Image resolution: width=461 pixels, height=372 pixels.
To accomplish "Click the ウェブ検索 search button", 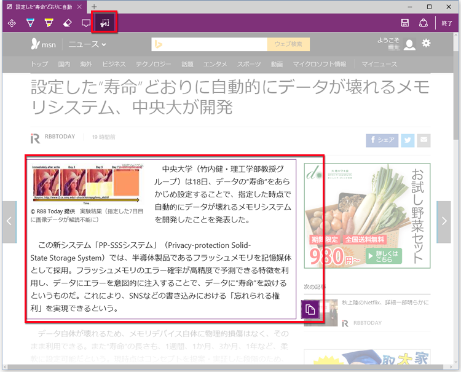I will pos(288,44).
